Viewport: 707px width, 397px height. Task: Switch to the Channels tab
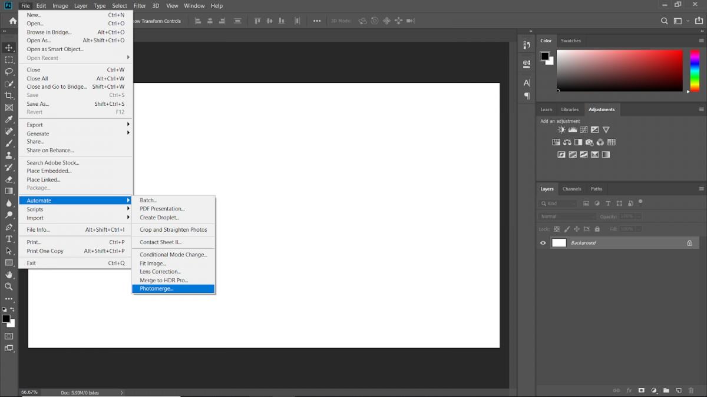[x=571, y=189]
